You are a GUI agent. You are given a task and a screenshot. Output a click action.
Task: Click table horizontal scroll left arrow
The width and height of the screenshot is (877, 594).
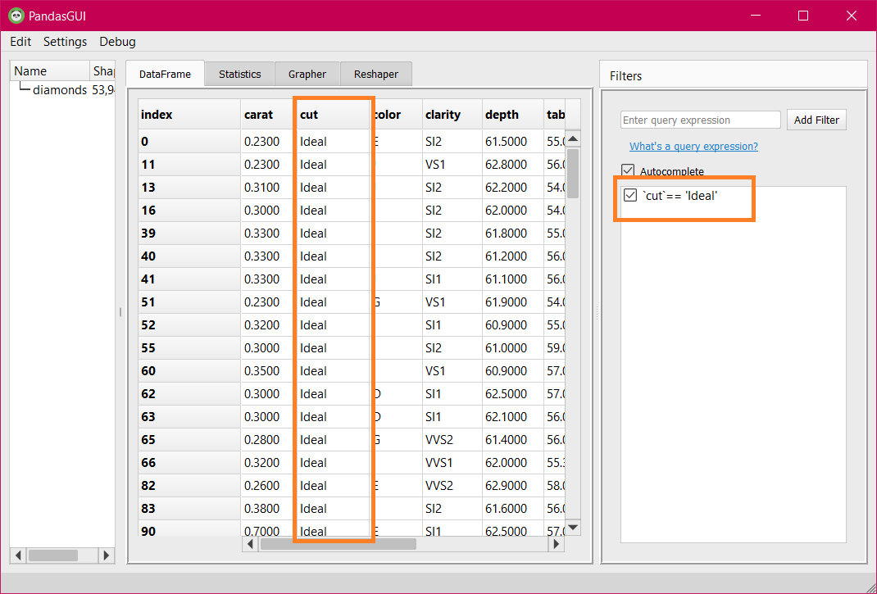click(x=251, y=544)
